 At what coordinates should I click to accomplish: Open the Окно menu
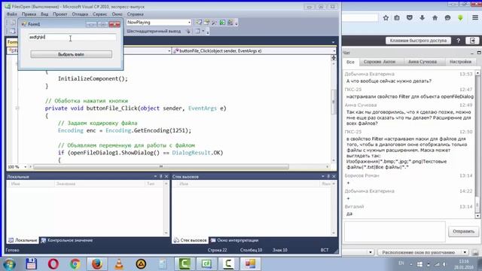pos(117,14)
